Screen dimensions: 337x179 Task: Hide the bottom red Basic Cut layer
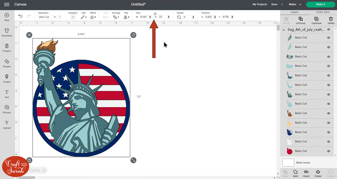[328, 151]
